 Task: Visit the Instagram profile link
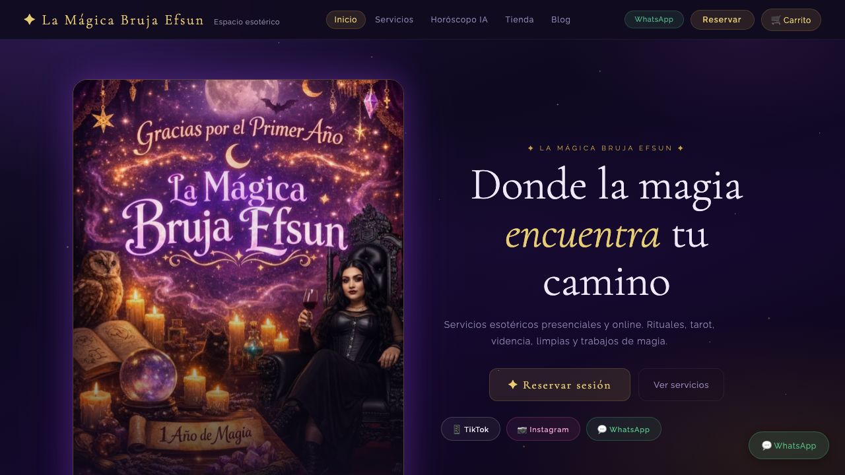tap(543, 429)
